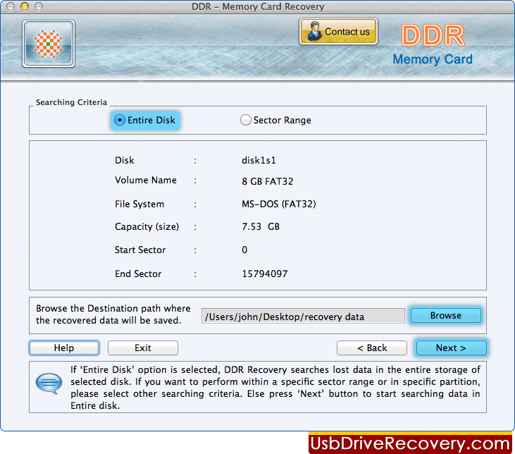Proceed with the Next > button
This screenshot has height=454, width=515.
click(x=452, y=348)
